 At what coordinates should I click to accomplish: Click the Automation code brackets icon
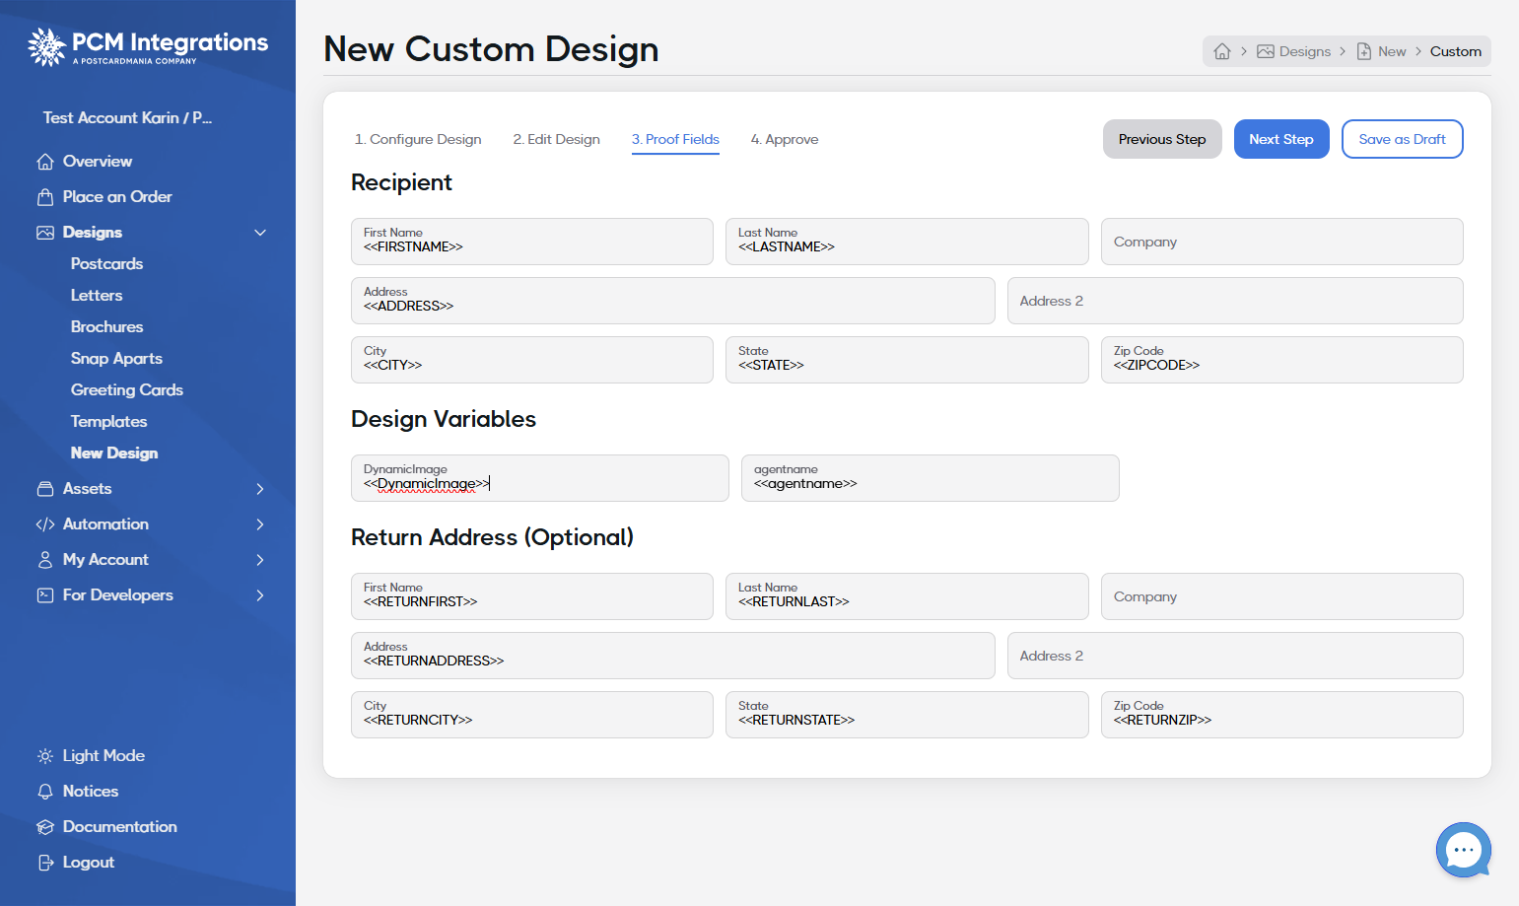tap(45, 524)
